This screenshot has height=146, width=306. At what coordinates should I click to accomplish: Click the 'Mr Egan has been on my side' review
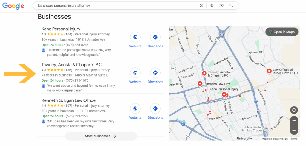(80, 124)
